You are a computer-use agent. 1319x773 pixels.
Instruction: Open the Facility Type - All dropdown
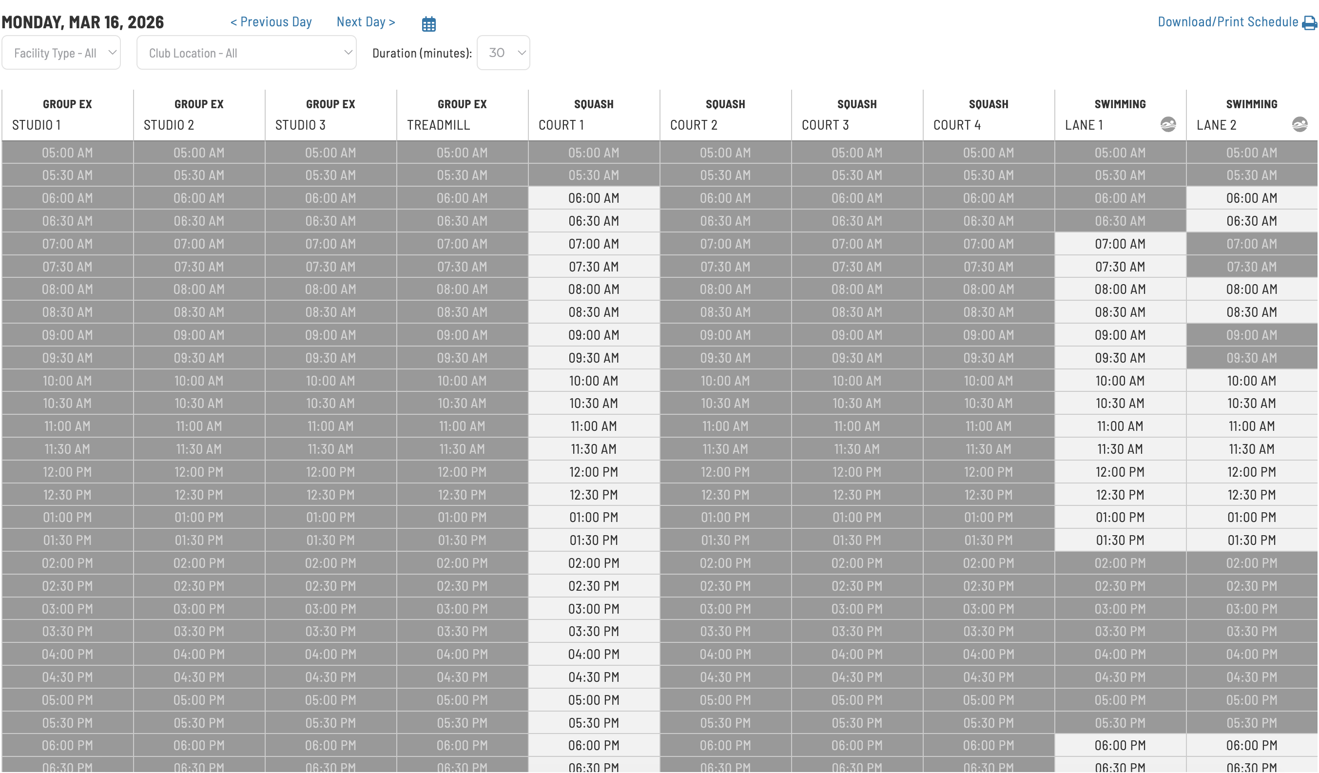click(61, 52)
